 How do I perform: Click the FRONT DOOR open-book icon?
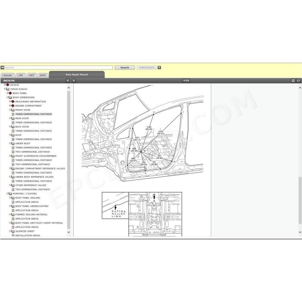13,110
